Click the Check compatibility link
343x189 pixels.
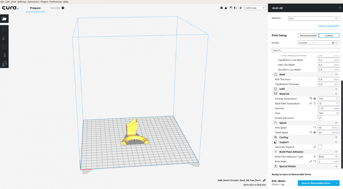[x=328, y=26]
